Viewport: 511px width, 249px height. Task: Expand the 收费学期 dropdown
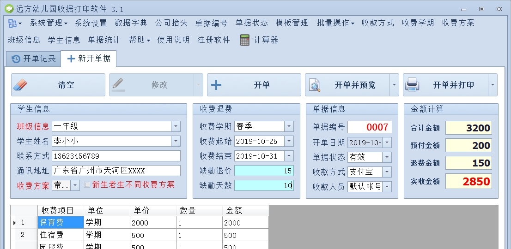pyautogui.click(x=289, y=126)
